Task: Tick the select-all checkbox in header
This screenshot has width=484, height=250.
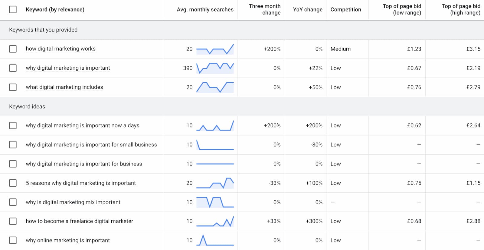Action: [13, 10]
